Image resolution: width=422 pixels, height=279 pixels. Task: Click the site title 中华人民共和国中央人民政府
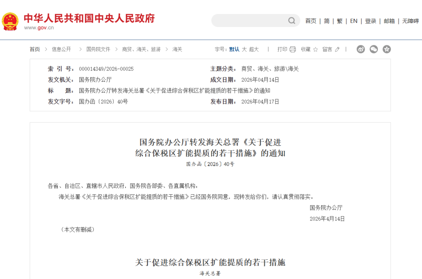click(89, 18)
